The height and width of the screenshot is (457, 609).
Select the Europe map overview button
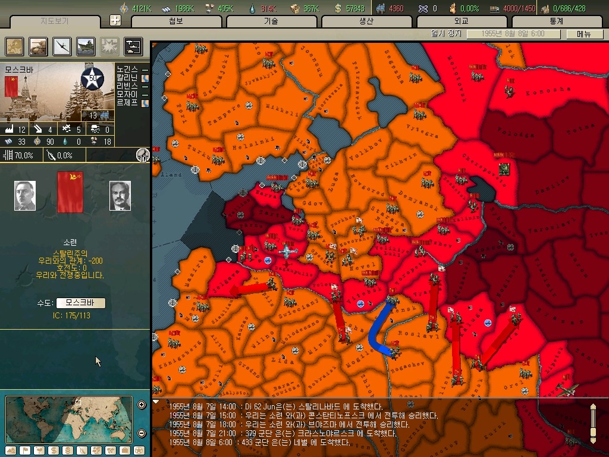[14, 46]
